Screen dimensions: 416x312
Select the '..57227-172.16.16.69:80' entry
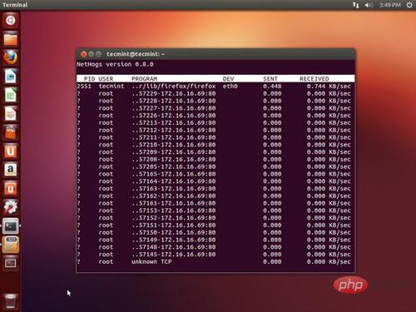[174, 108]
